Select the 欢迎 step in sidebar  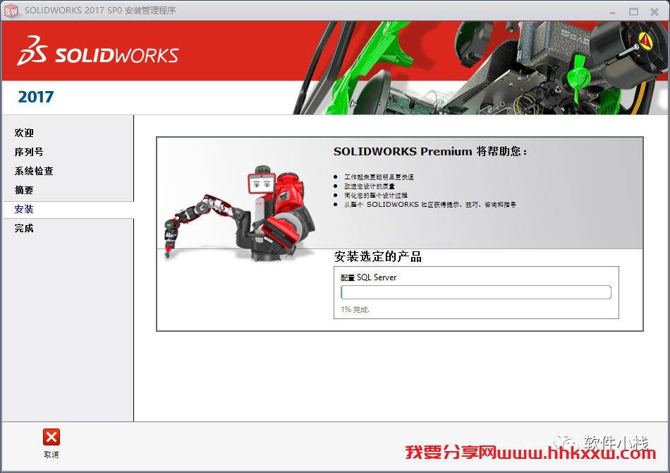coord(24,133)
